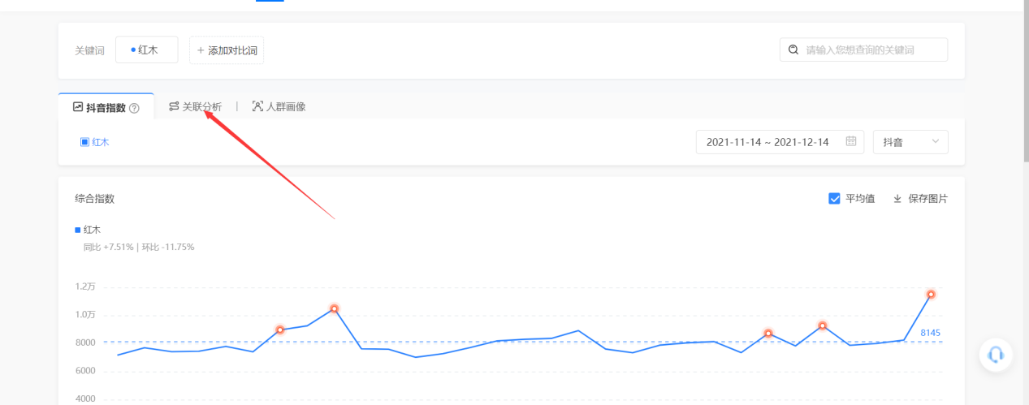Viewport: 1029px width, 405px height.
Task: Toggle the 红木 chart legend marker
Action: coord(78,230)
